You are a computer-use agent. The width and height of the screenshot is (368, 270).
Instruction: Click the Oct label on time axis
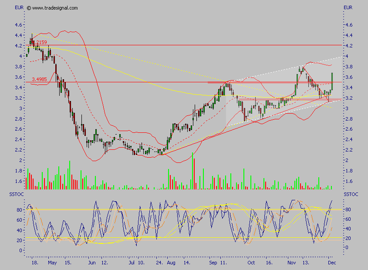(x=251, y=263)
